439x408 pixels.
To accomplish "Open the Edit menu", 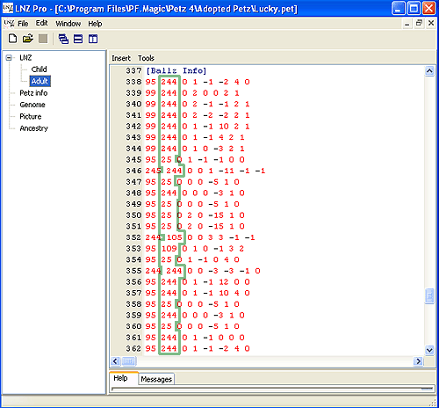I will coord(41,23).
